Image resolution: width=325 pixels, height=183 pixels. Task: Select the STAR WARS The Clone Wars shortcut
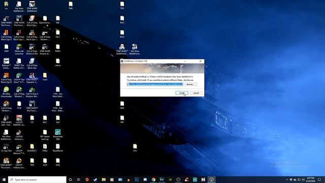(6, 163)
